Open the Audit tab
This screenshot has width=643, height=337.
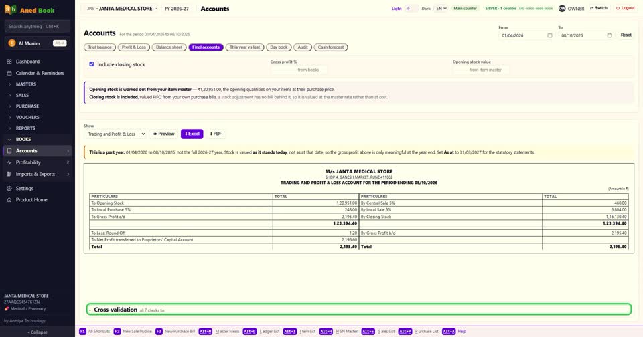click(x=303, y=47)
